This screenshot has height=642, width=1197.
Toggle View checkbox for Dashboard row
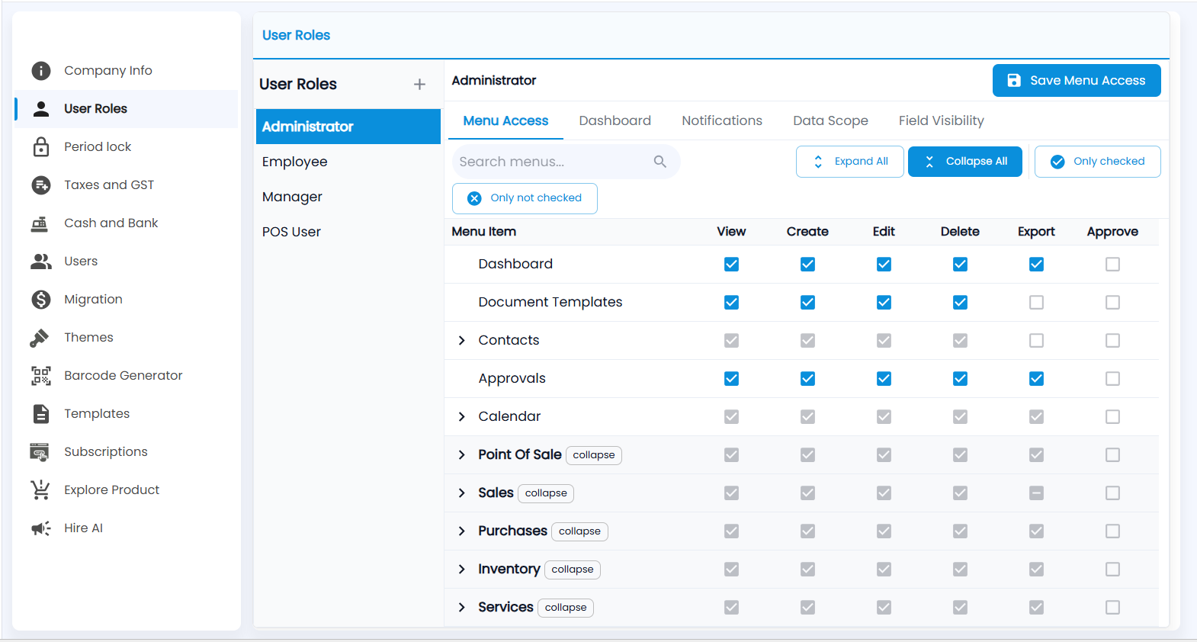[731, 265]
